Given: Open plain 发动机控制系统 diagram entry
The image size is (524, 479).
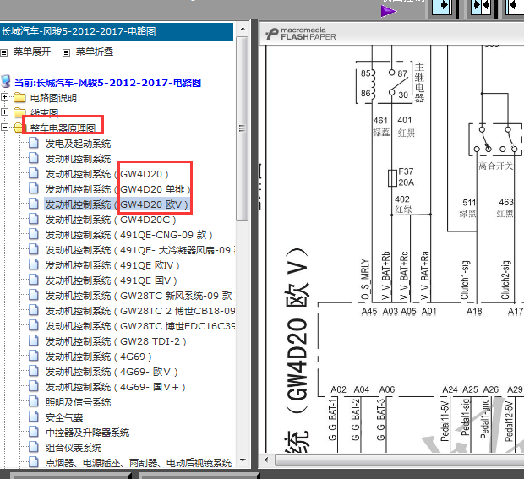Looking at the screenshot, I should (79, 159).
